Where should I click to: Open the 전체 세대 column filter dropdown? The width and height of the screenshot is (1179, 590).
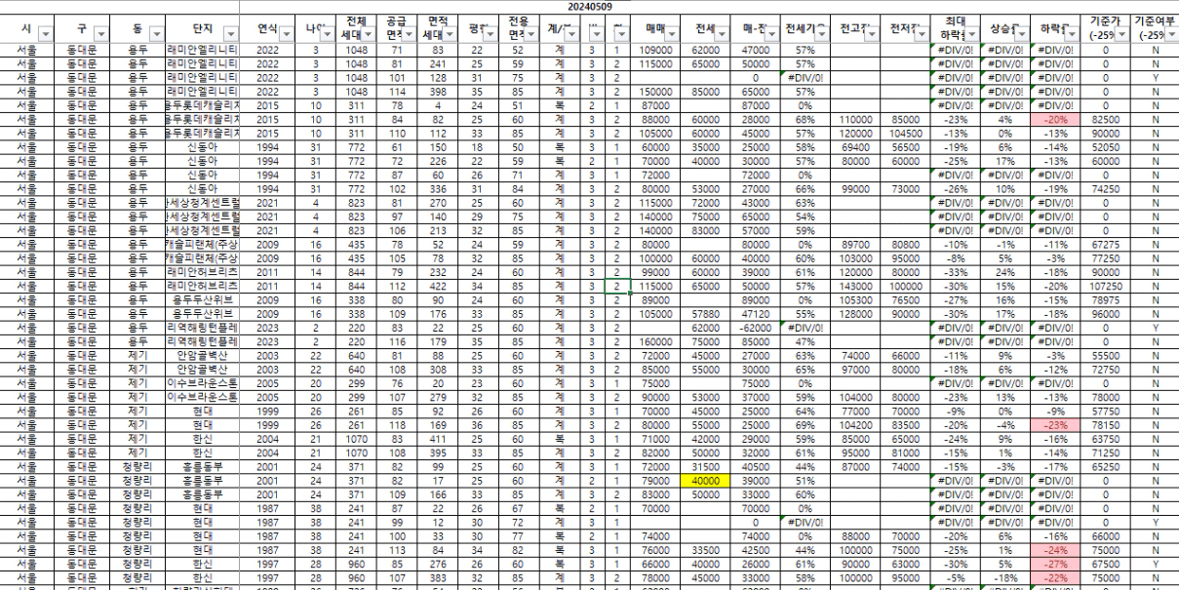[369, 34]
